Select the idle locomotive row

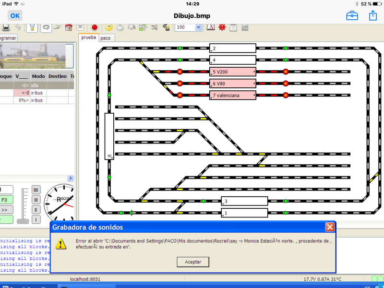coord(37,85)
